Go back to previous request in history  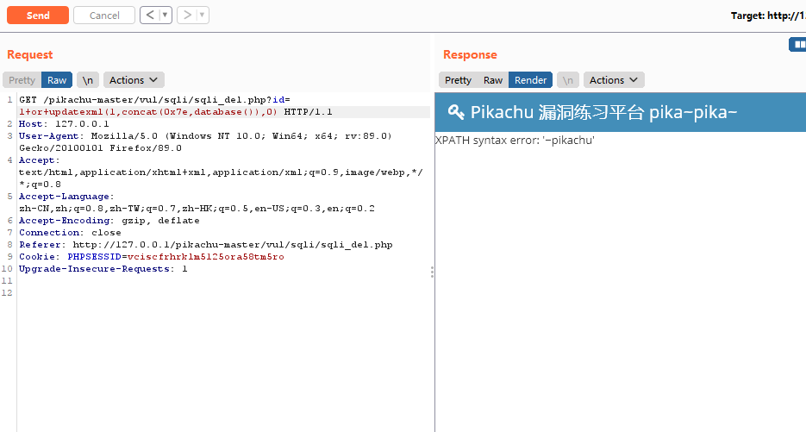pyautogui.click(x=150, y=16)
